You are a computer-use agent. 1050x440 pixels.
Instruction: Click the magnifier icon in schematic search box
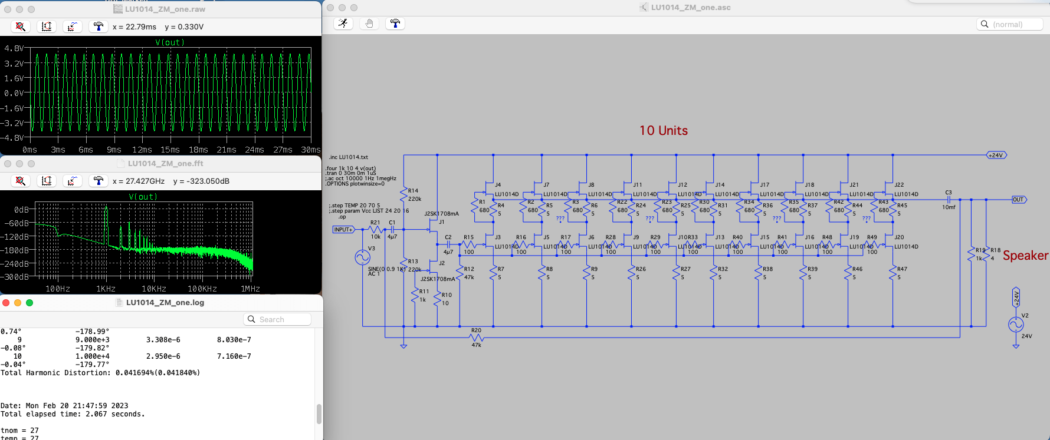[985, 24]
